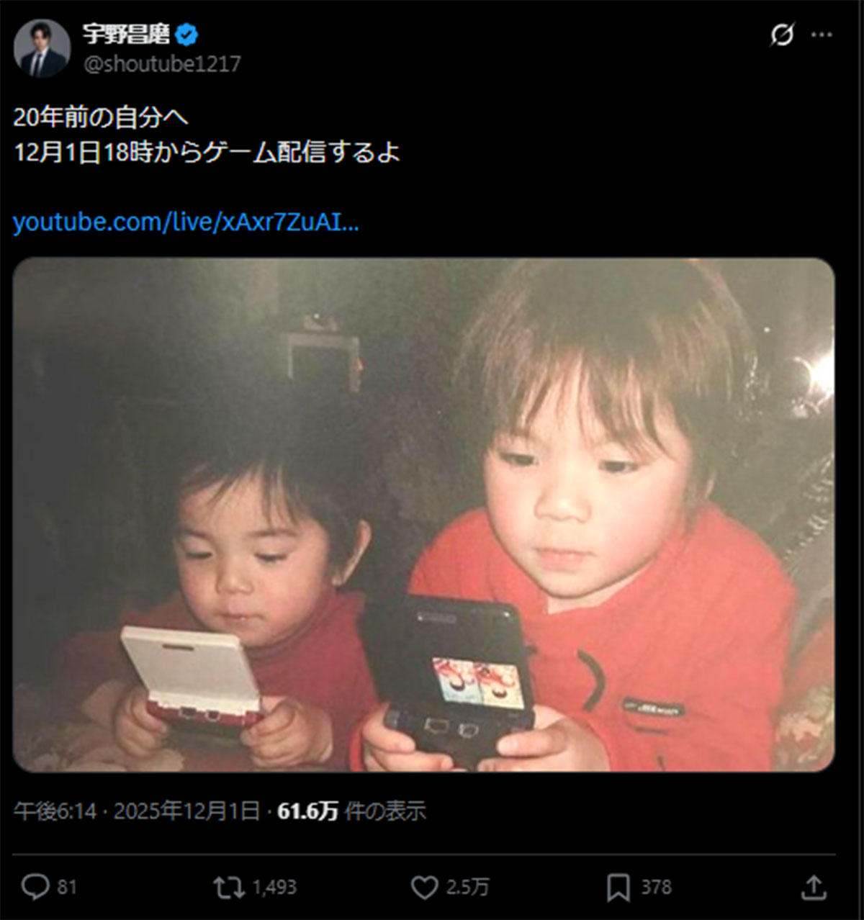The width and height of the screenshot is (864, 920).
Task: Click the 81 replies count
Action: (67, 887)
